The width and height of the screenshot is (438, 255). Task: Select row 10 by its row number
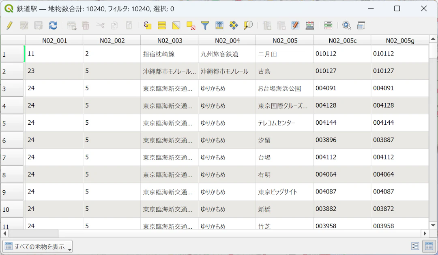coord(12,209)
